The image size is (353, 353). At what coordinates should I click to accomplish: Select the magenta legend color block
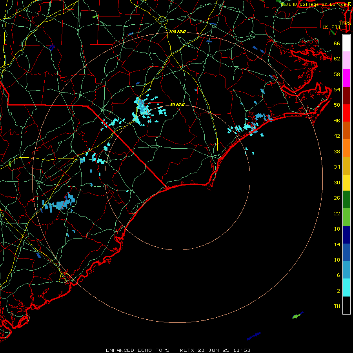click(346, 78)
